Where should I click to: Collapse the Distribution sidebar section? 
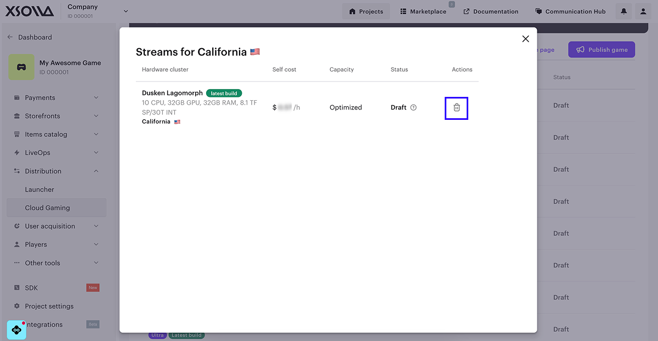[96, 171]
